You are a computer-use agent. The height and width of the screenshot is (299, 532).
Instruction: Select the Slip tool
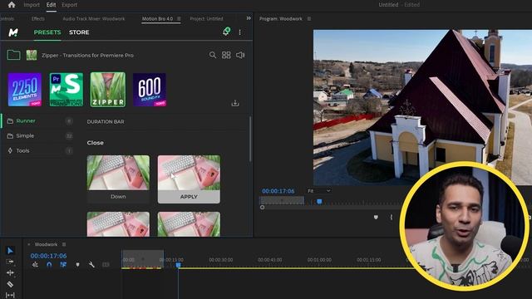pos(10,295)
